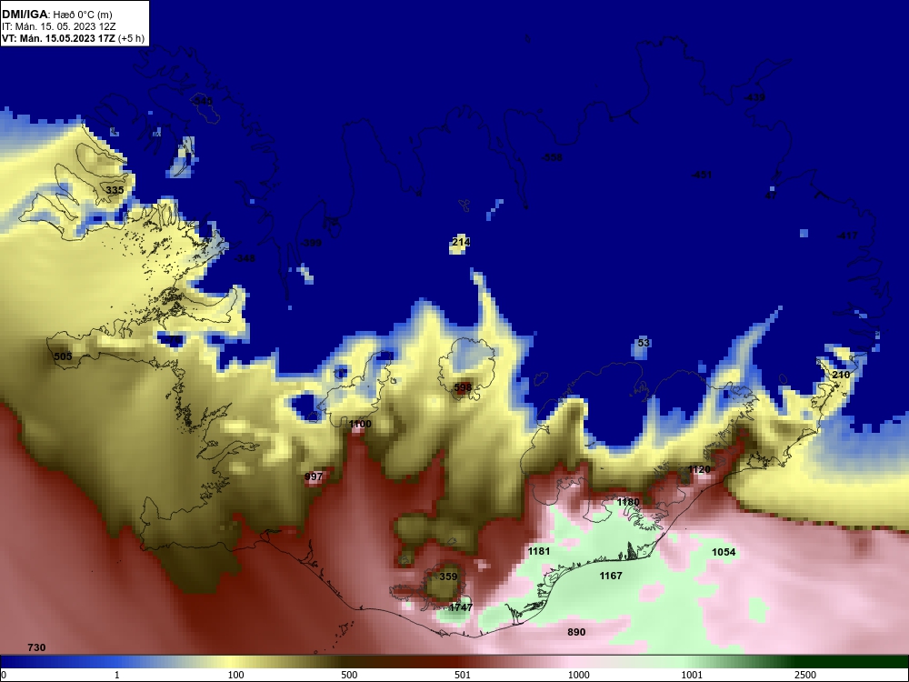Click the map value 214
Viewport: 909px width, 682px height.
[461, 242]
